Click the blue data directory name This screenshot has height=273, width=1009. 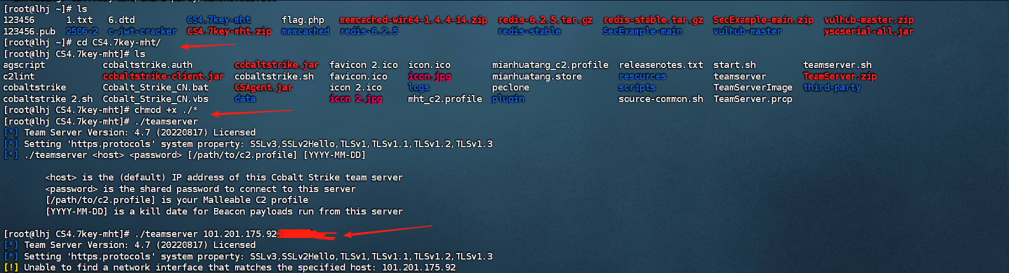tap(245, 99)
